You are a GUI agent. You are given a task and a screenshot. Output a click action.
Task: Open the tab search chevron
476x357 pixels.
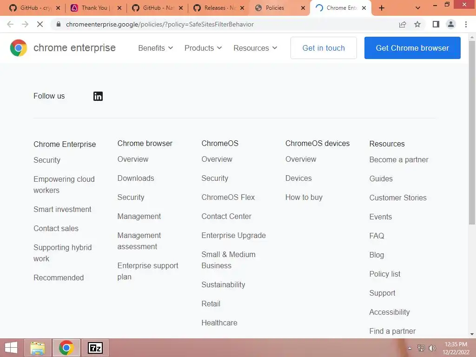click(418, 8)
